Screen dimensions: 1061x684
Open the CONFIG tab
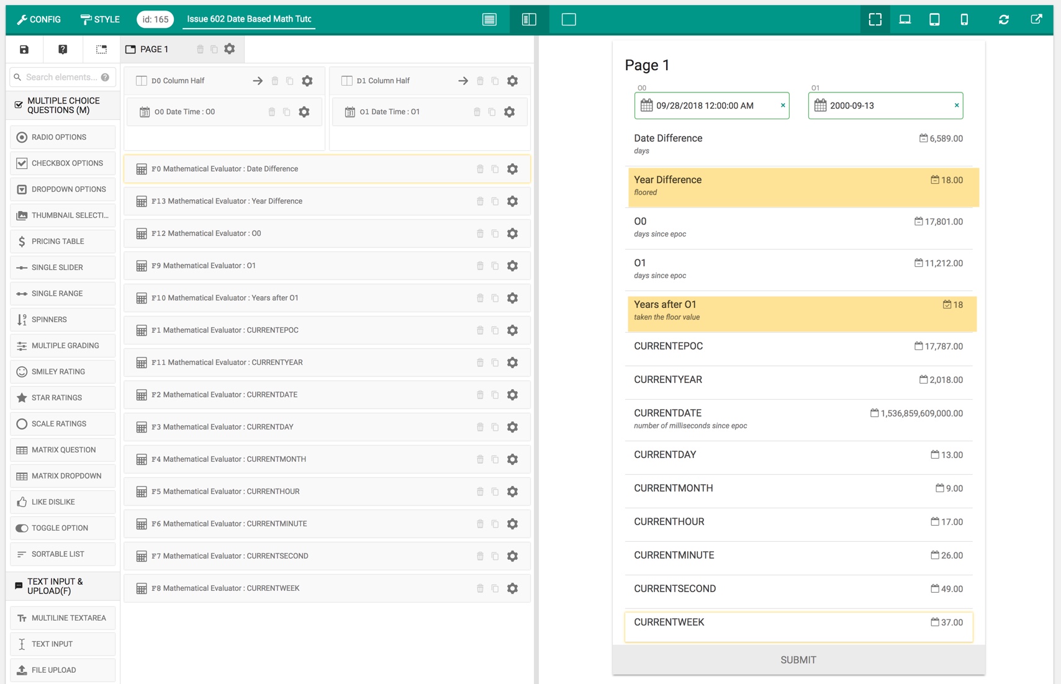coord(38,19)
